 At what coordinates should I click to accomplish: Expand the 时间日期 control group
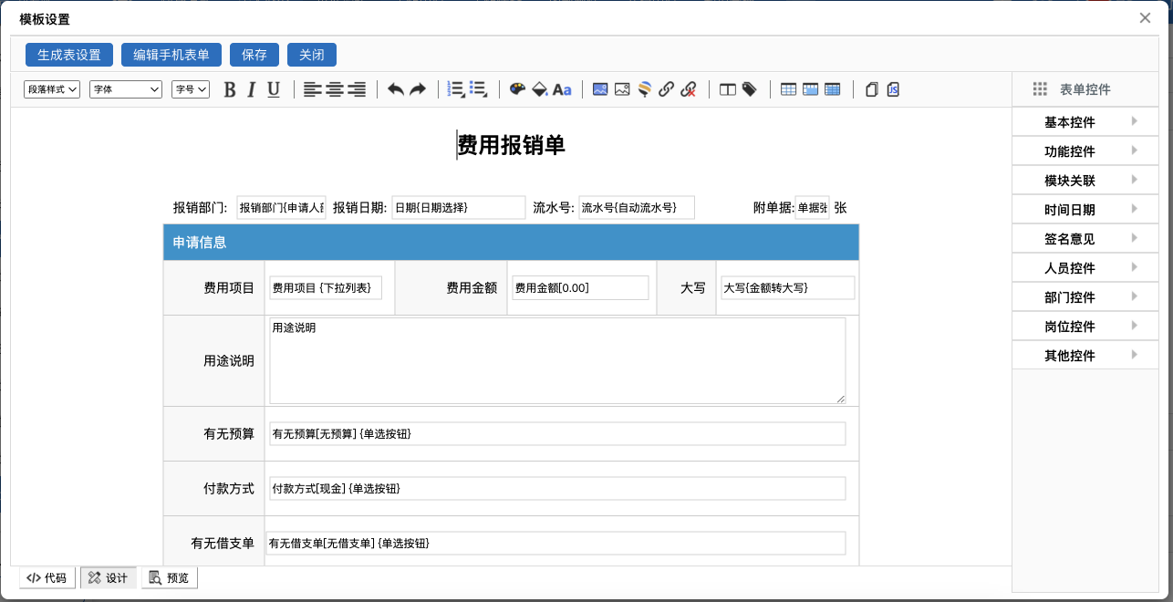[1085, 209]
